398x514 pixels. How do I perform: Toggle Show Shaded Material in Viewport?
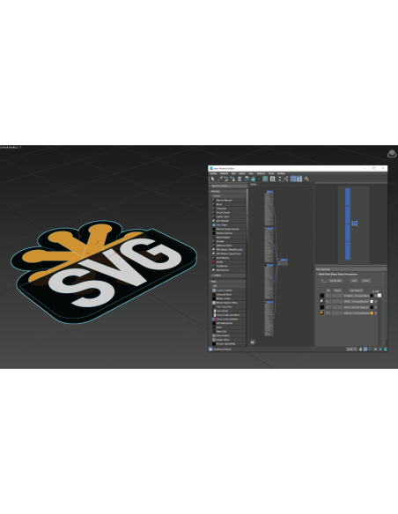coord(259,179)
